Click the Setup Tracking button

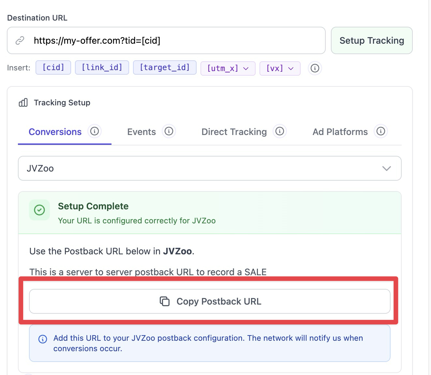pyautogui.click(x=372, y=40)
